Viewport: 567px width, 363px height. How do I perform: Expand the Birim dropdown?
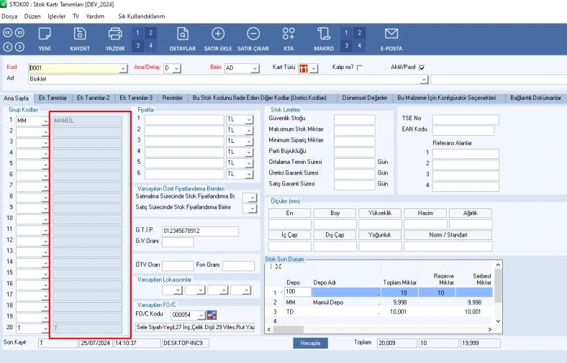(x=254, y=68)
